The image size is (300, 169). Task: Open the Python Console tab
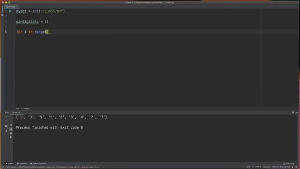point(38,164)
